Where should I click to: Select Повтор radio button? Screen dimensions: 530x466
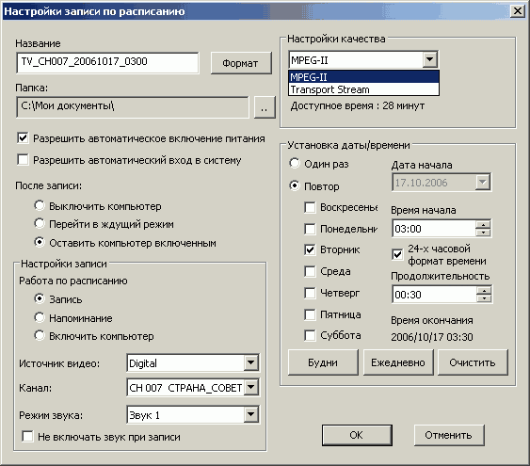pos(295,185)
